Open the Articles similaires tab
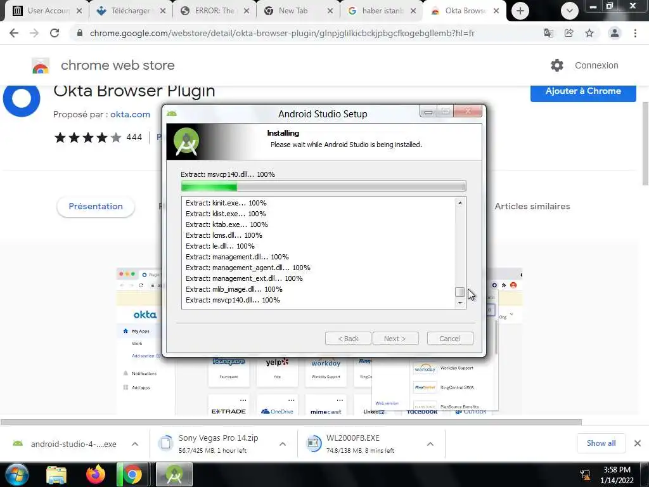The image size is (649, 487). [x=532, y=206]
